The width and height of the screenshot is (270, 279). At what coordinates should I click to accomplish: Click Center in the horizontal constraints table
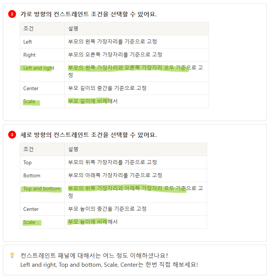pos(42,88)
